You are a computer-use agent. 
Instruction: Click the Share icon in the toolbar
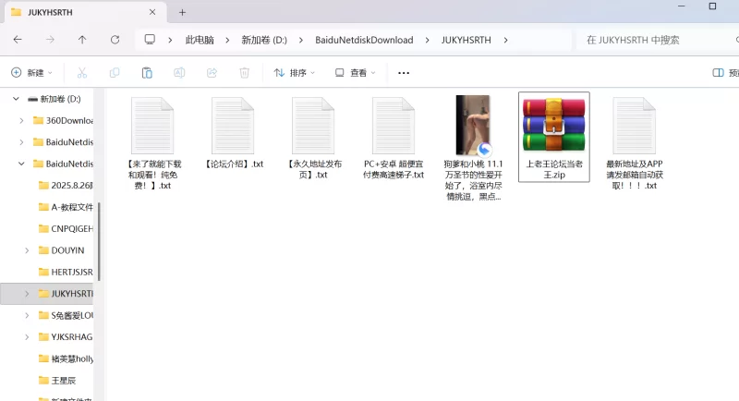click(x=212, y=72)
